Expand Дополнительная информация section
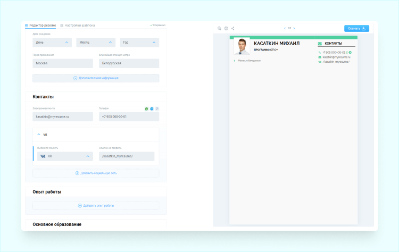The width and height of the screenshot is (399, 252). point(96,78)
